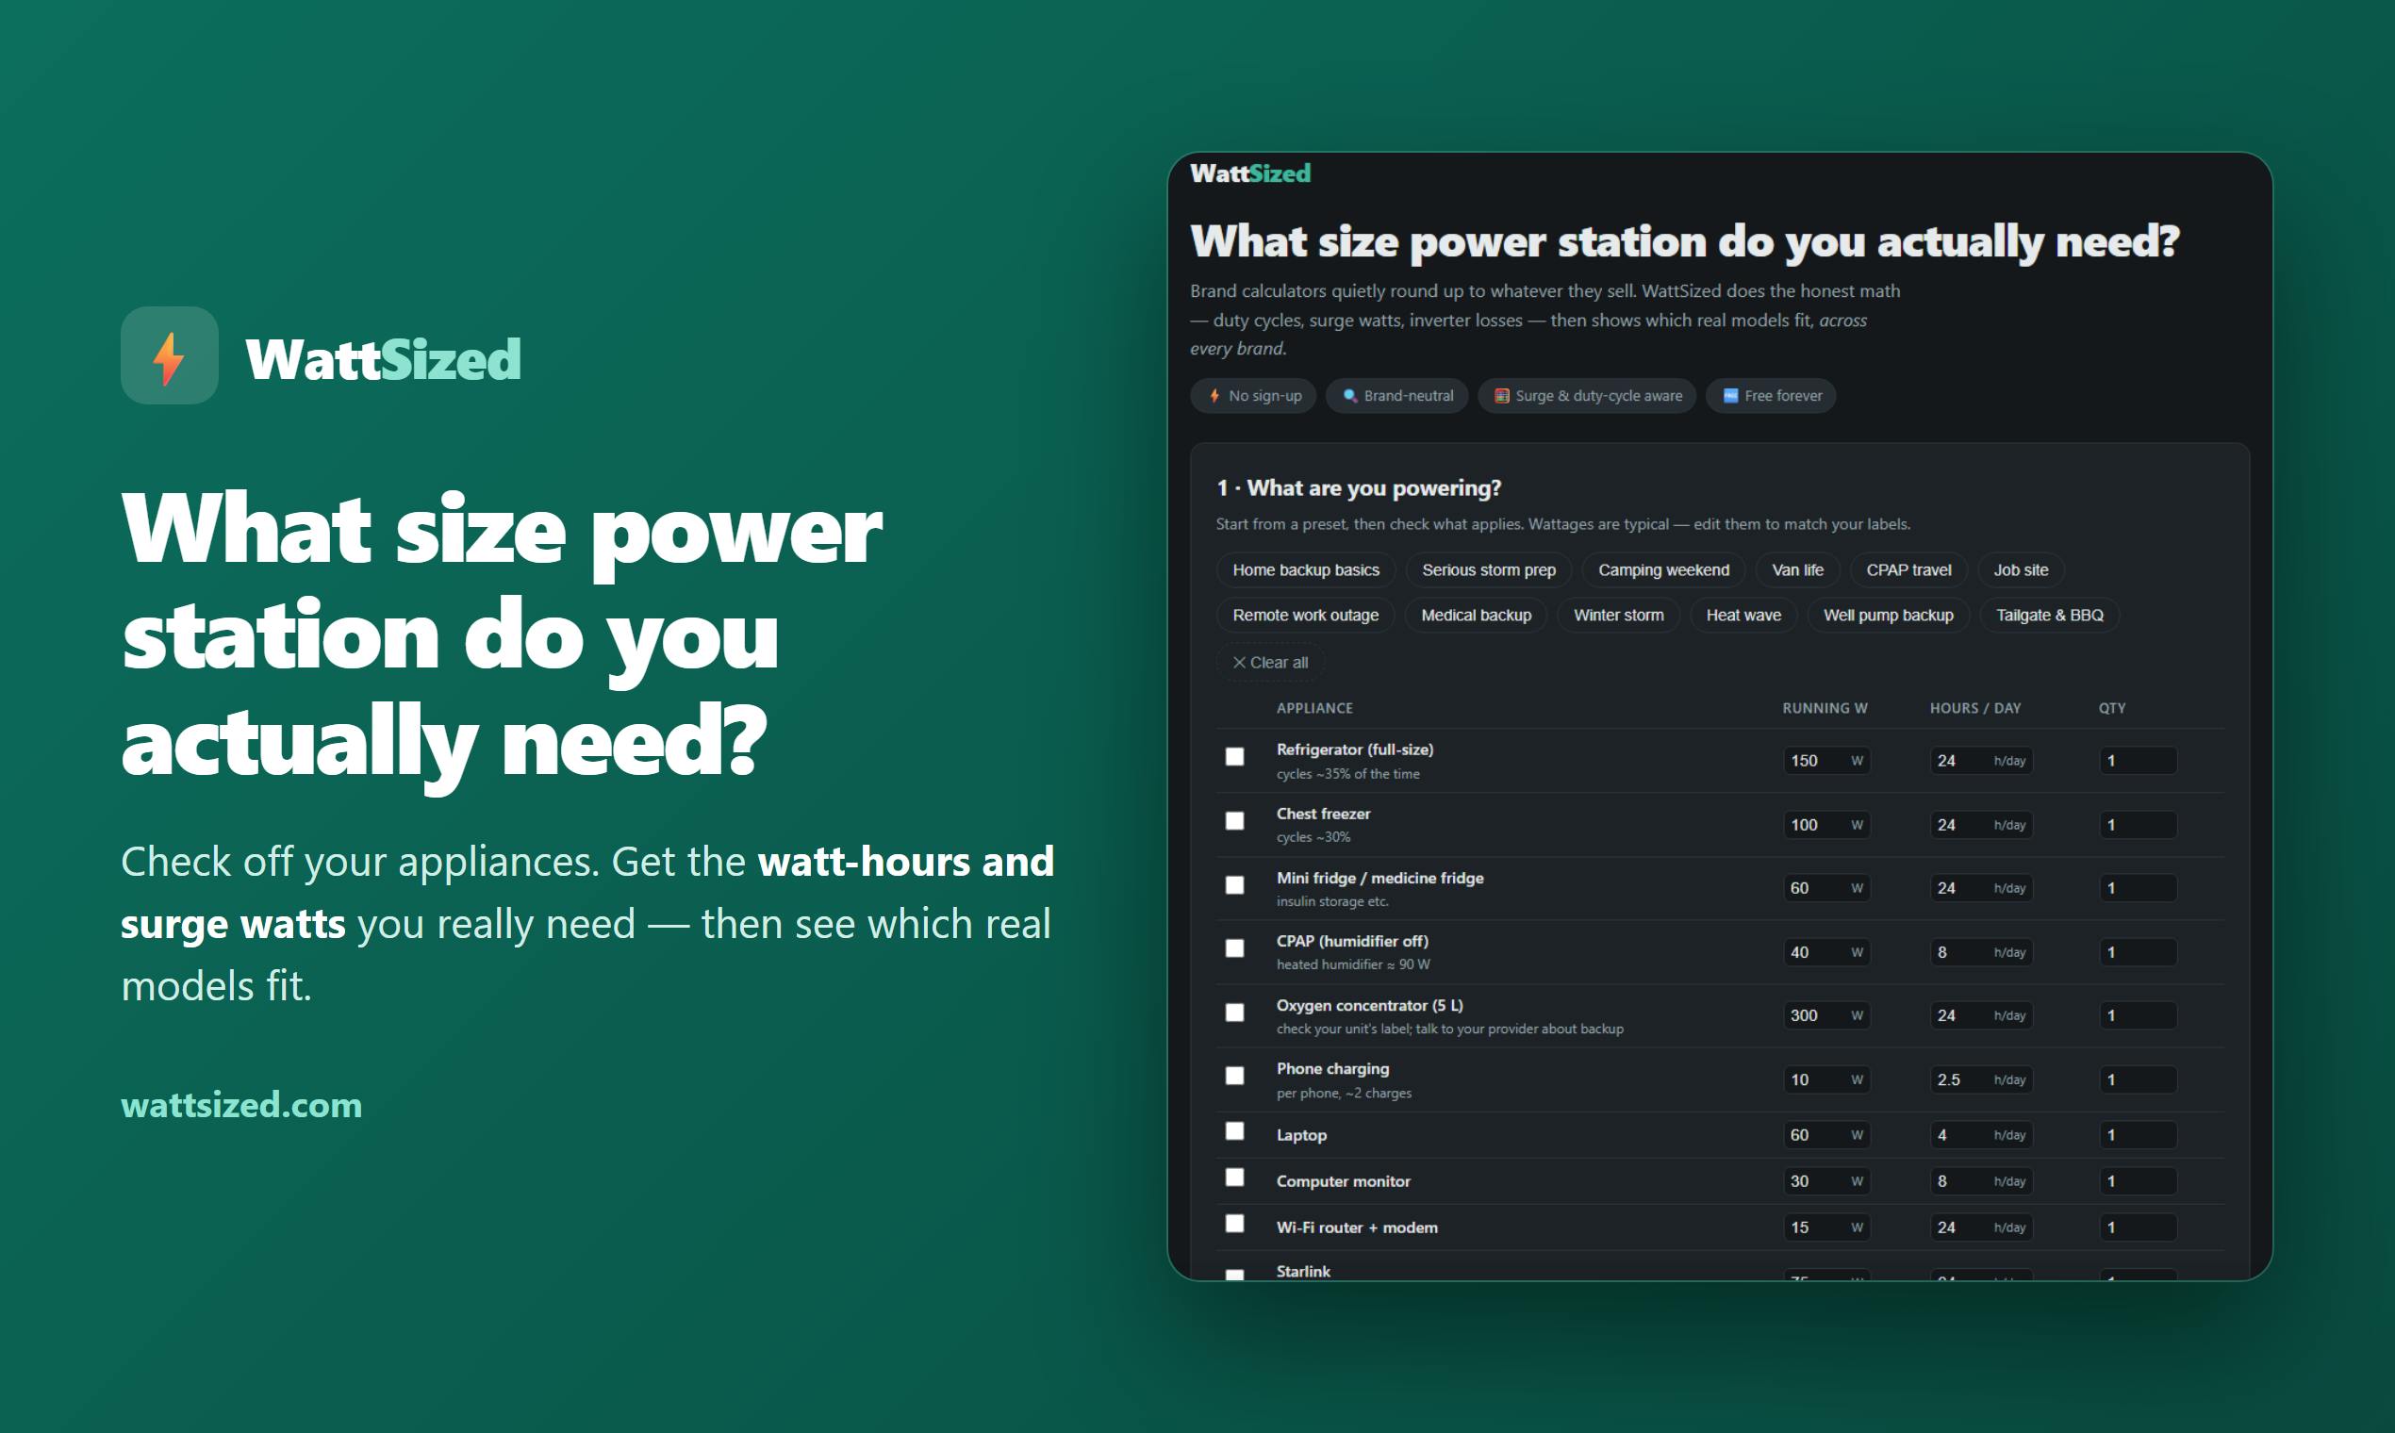Apply the Medical backup preset

[x=1476, y=615]
